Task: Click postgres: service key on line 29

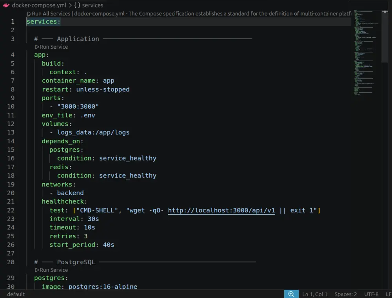Action: pos(51,278)
